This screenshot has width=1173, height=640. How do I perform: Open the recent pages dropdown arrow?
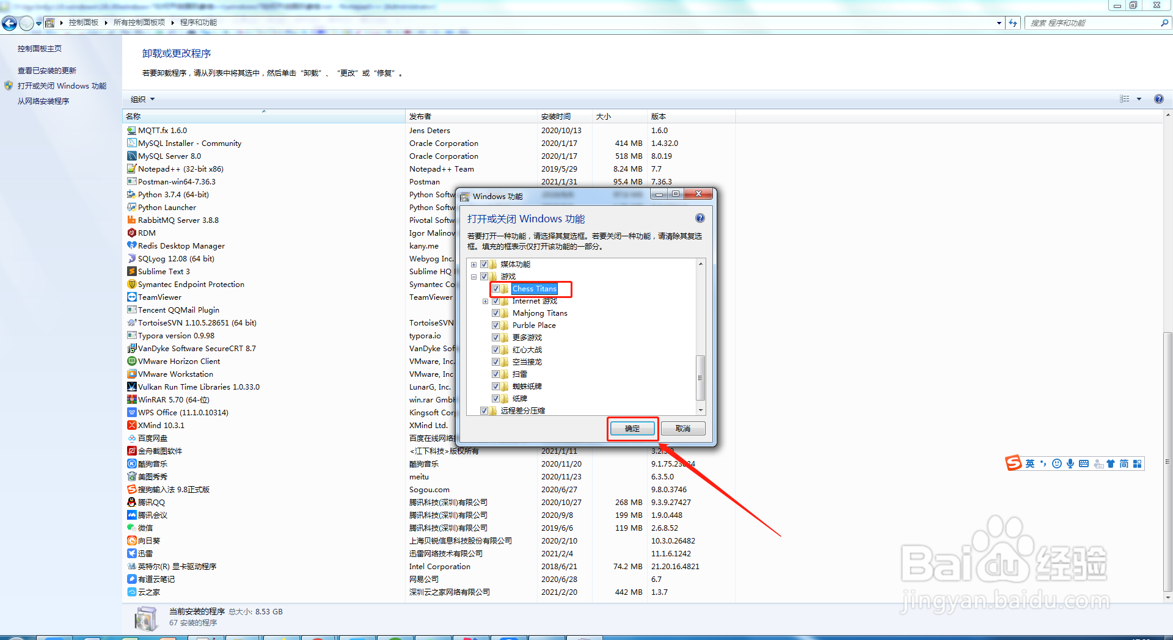pyautogui.click(x=38, y=23)
